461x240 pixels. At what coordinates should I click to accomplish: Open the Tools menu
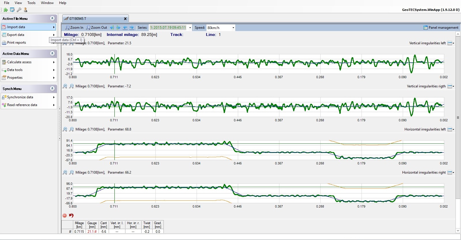(31, 3)
